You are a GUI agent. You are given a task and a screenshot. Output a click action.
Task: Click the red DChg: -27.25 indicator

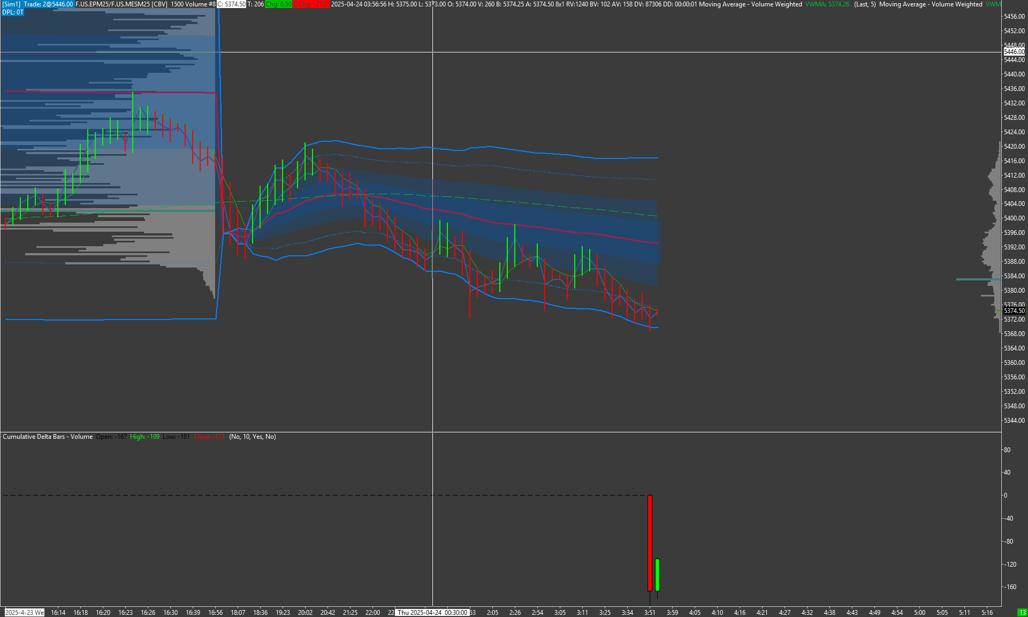click(311, 4)
